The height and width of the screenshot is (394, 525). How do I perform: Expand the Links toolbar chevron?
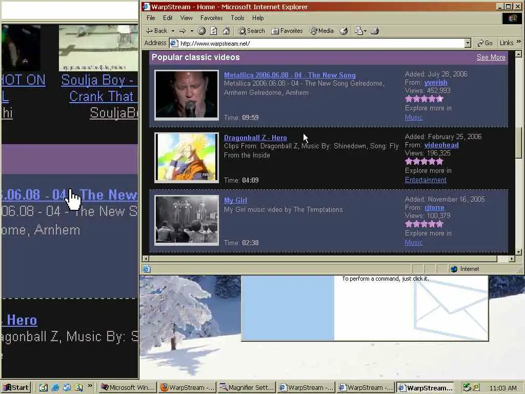[x=519, y=42]
